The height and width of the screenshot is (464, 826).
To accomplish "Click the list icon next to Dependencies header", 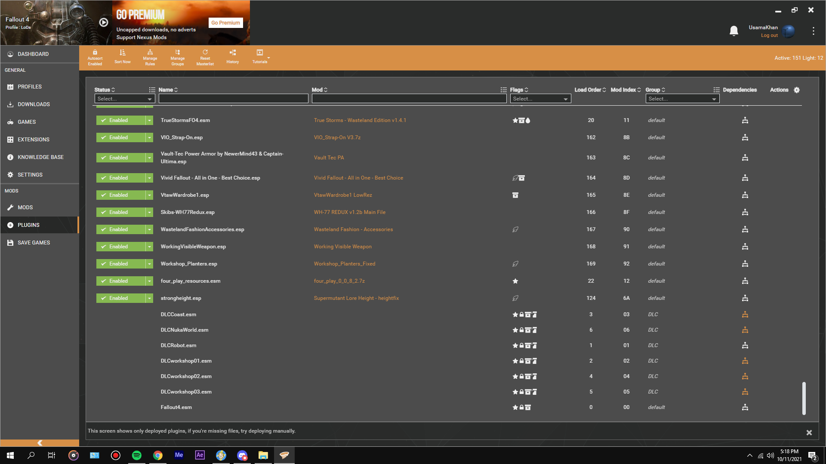I will tap(716, 90).
